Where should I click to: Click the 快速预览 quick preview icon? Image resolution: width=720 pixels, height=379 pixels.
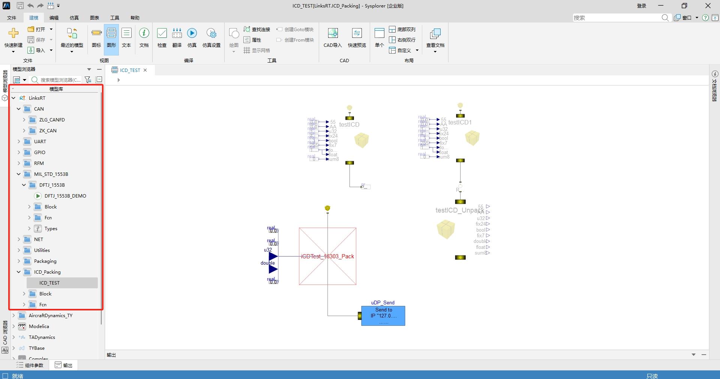click(357, 37)
